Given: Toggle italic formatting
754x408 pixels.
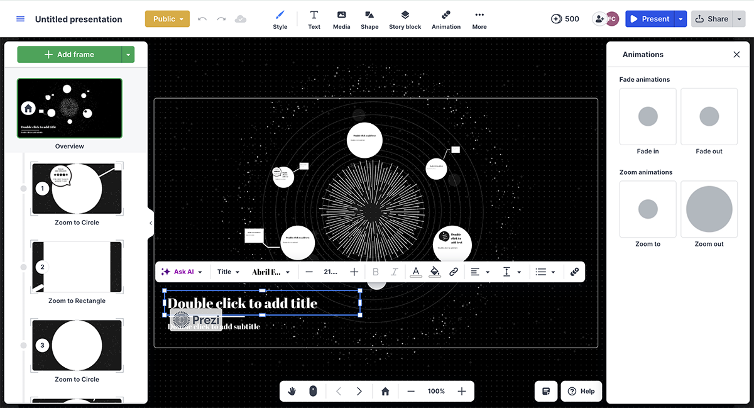Looking at the screenshot, I should 394,272.
